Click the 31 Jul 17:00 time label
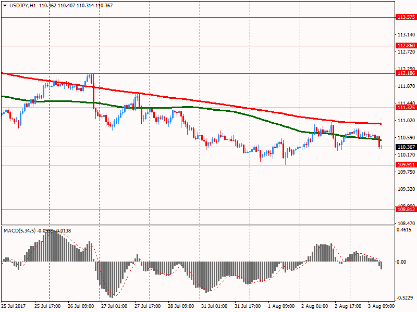Image resolution: width=417 pixels, height=312 pixels. coord(248,306)
